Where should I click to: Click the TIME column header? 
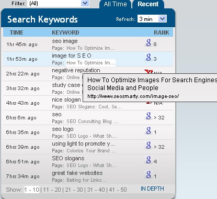[x=17, y=32]
